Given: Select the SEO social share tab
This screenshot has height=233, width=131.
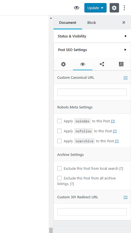Looking at the screenshot, I should pyautogui.click(x=102, y=64).
